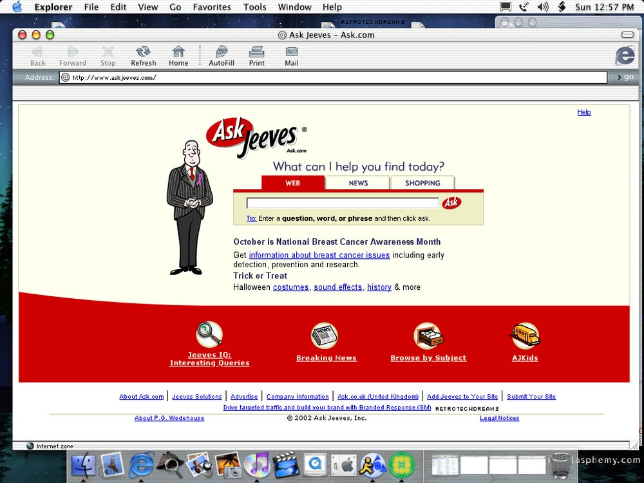This screenshot has width=644, height=483.
Task: Click the volume icon in menu bar
Action: [x=543, y=6]
